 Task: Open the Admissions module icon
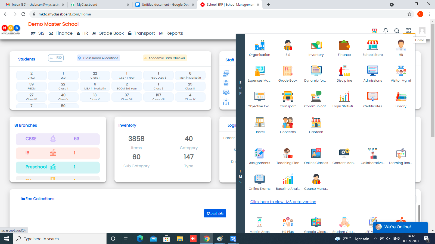(x=372, y=71)
